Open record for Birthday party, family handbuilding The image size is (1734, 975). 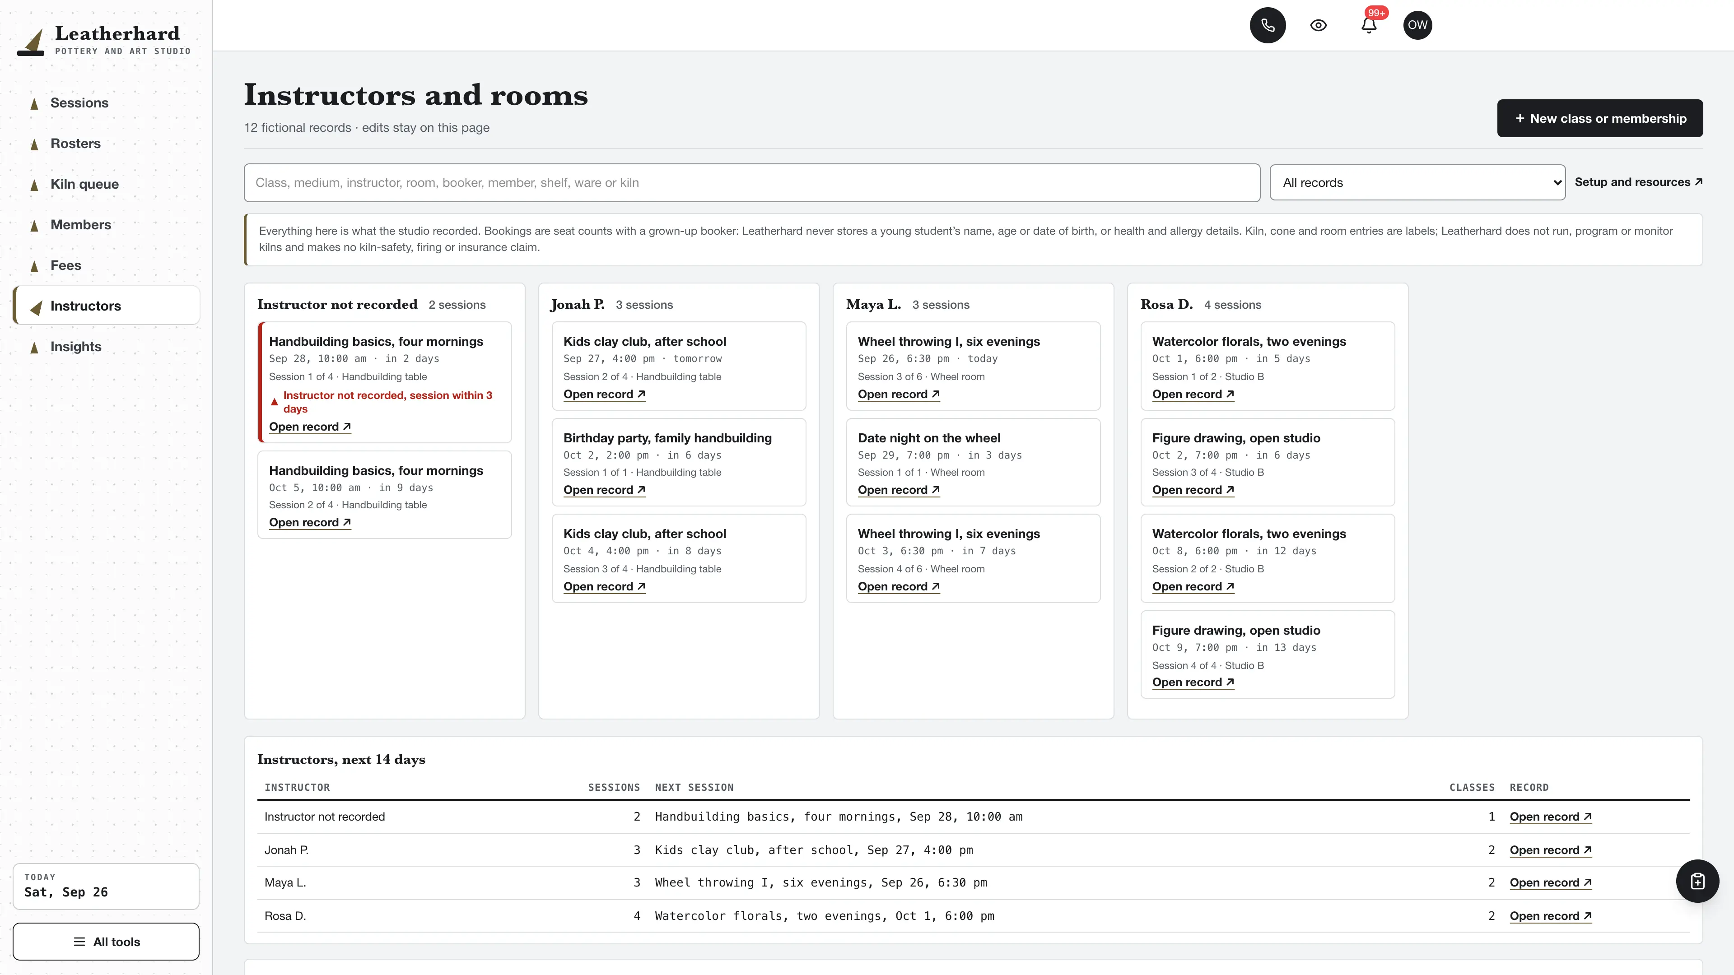pos(605,490)
